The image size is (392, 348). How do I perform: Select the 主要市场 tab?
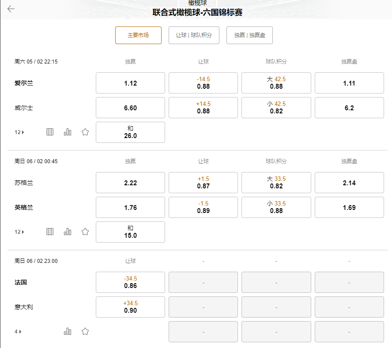click(x=138, y=35)
